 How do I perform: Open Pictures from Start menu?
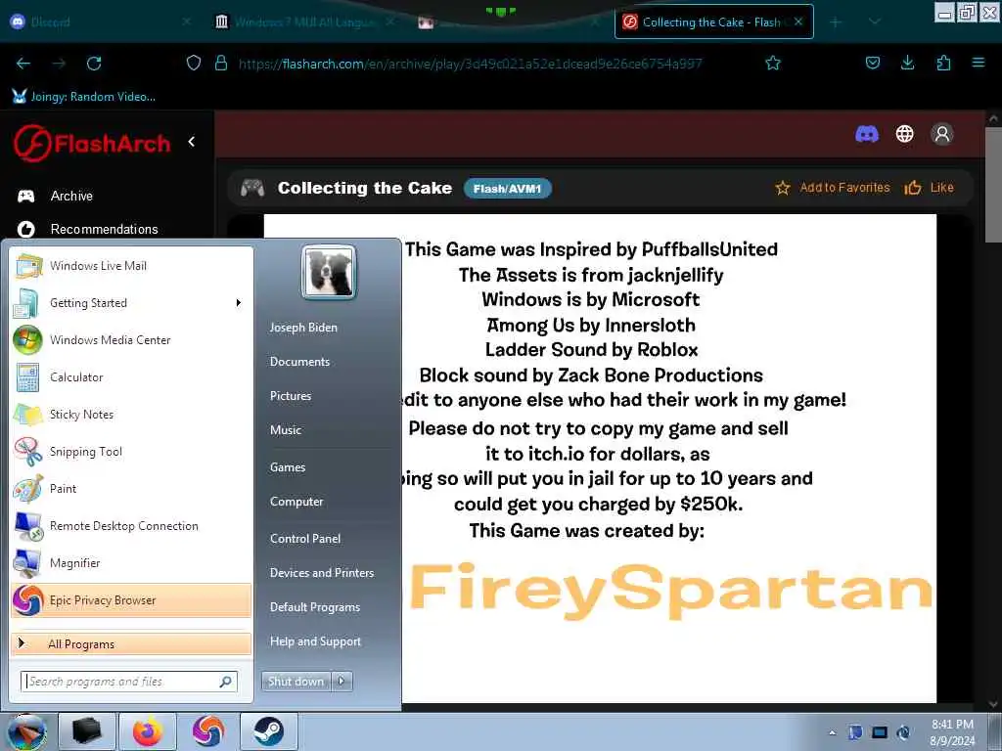(x=291, y=396)
